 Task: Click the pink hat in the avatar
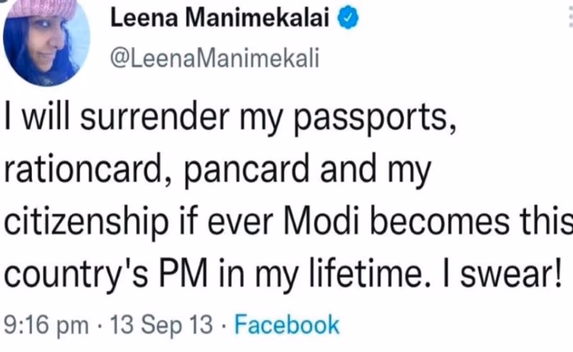43,9
